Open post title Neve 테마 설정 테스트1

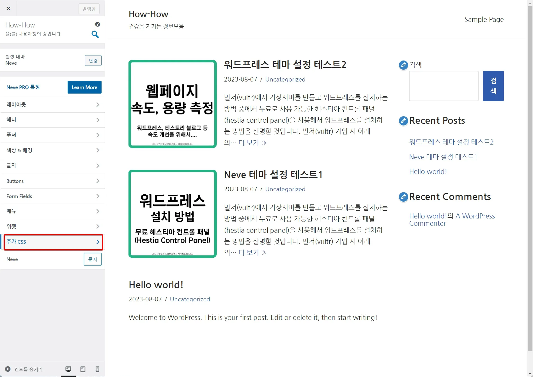point(273,175)
